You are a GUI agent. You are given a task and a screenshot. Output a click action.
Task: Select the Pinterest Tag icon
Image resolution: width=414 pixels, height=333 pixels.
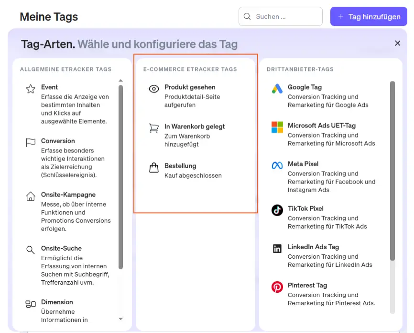click(x=277, y=287)
